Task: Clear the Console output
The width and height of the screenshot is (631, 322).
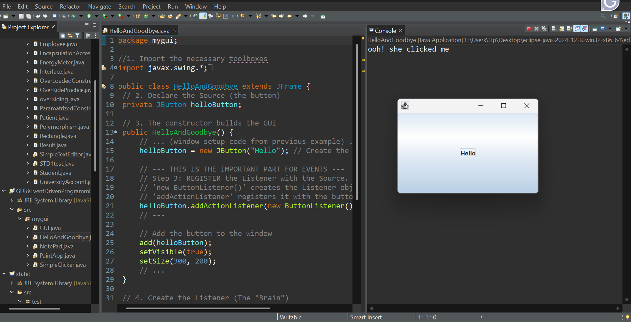Action: pyautogui.click(x=553, y=29)
